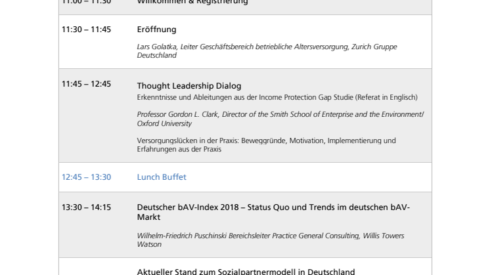Viewport: 490px width, 275px height.
Task: Click speaker line Professor Gordon L. Clark
Action: pyautogui.click(x=177, y=114)
